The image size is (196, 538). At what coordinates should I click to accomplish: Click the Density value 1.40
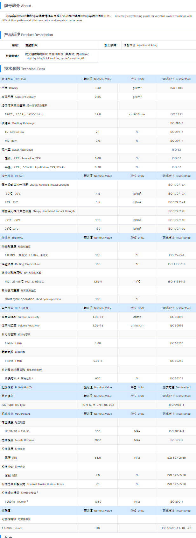[x=98, y=88]
